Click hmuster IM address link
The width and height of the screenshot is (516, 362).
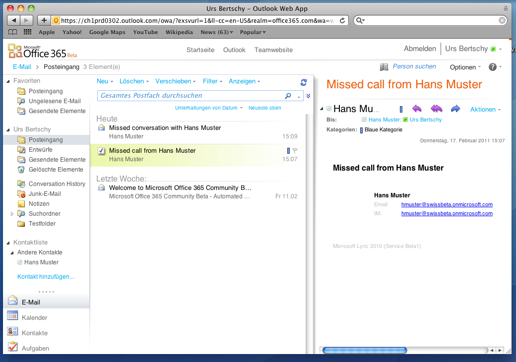pos(447,213)
